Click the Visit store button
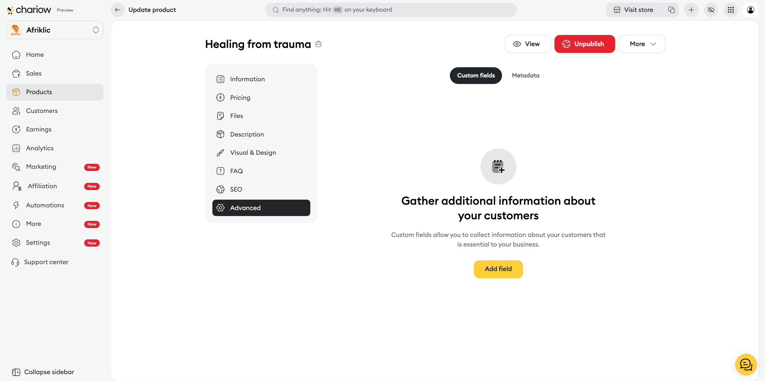The width and height of the screenshot is (765, 381). click(635, 10)
